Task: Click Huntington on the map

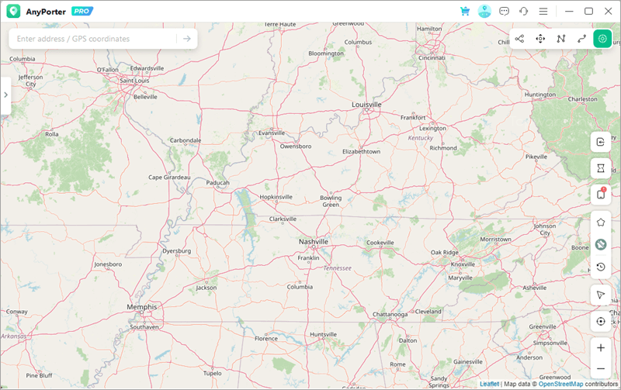Action: (x=540, y=95)
